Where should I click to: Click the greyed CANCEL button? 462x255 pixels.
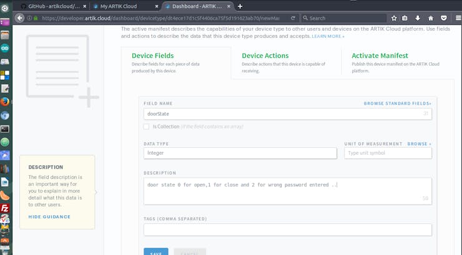coord(190,252)
